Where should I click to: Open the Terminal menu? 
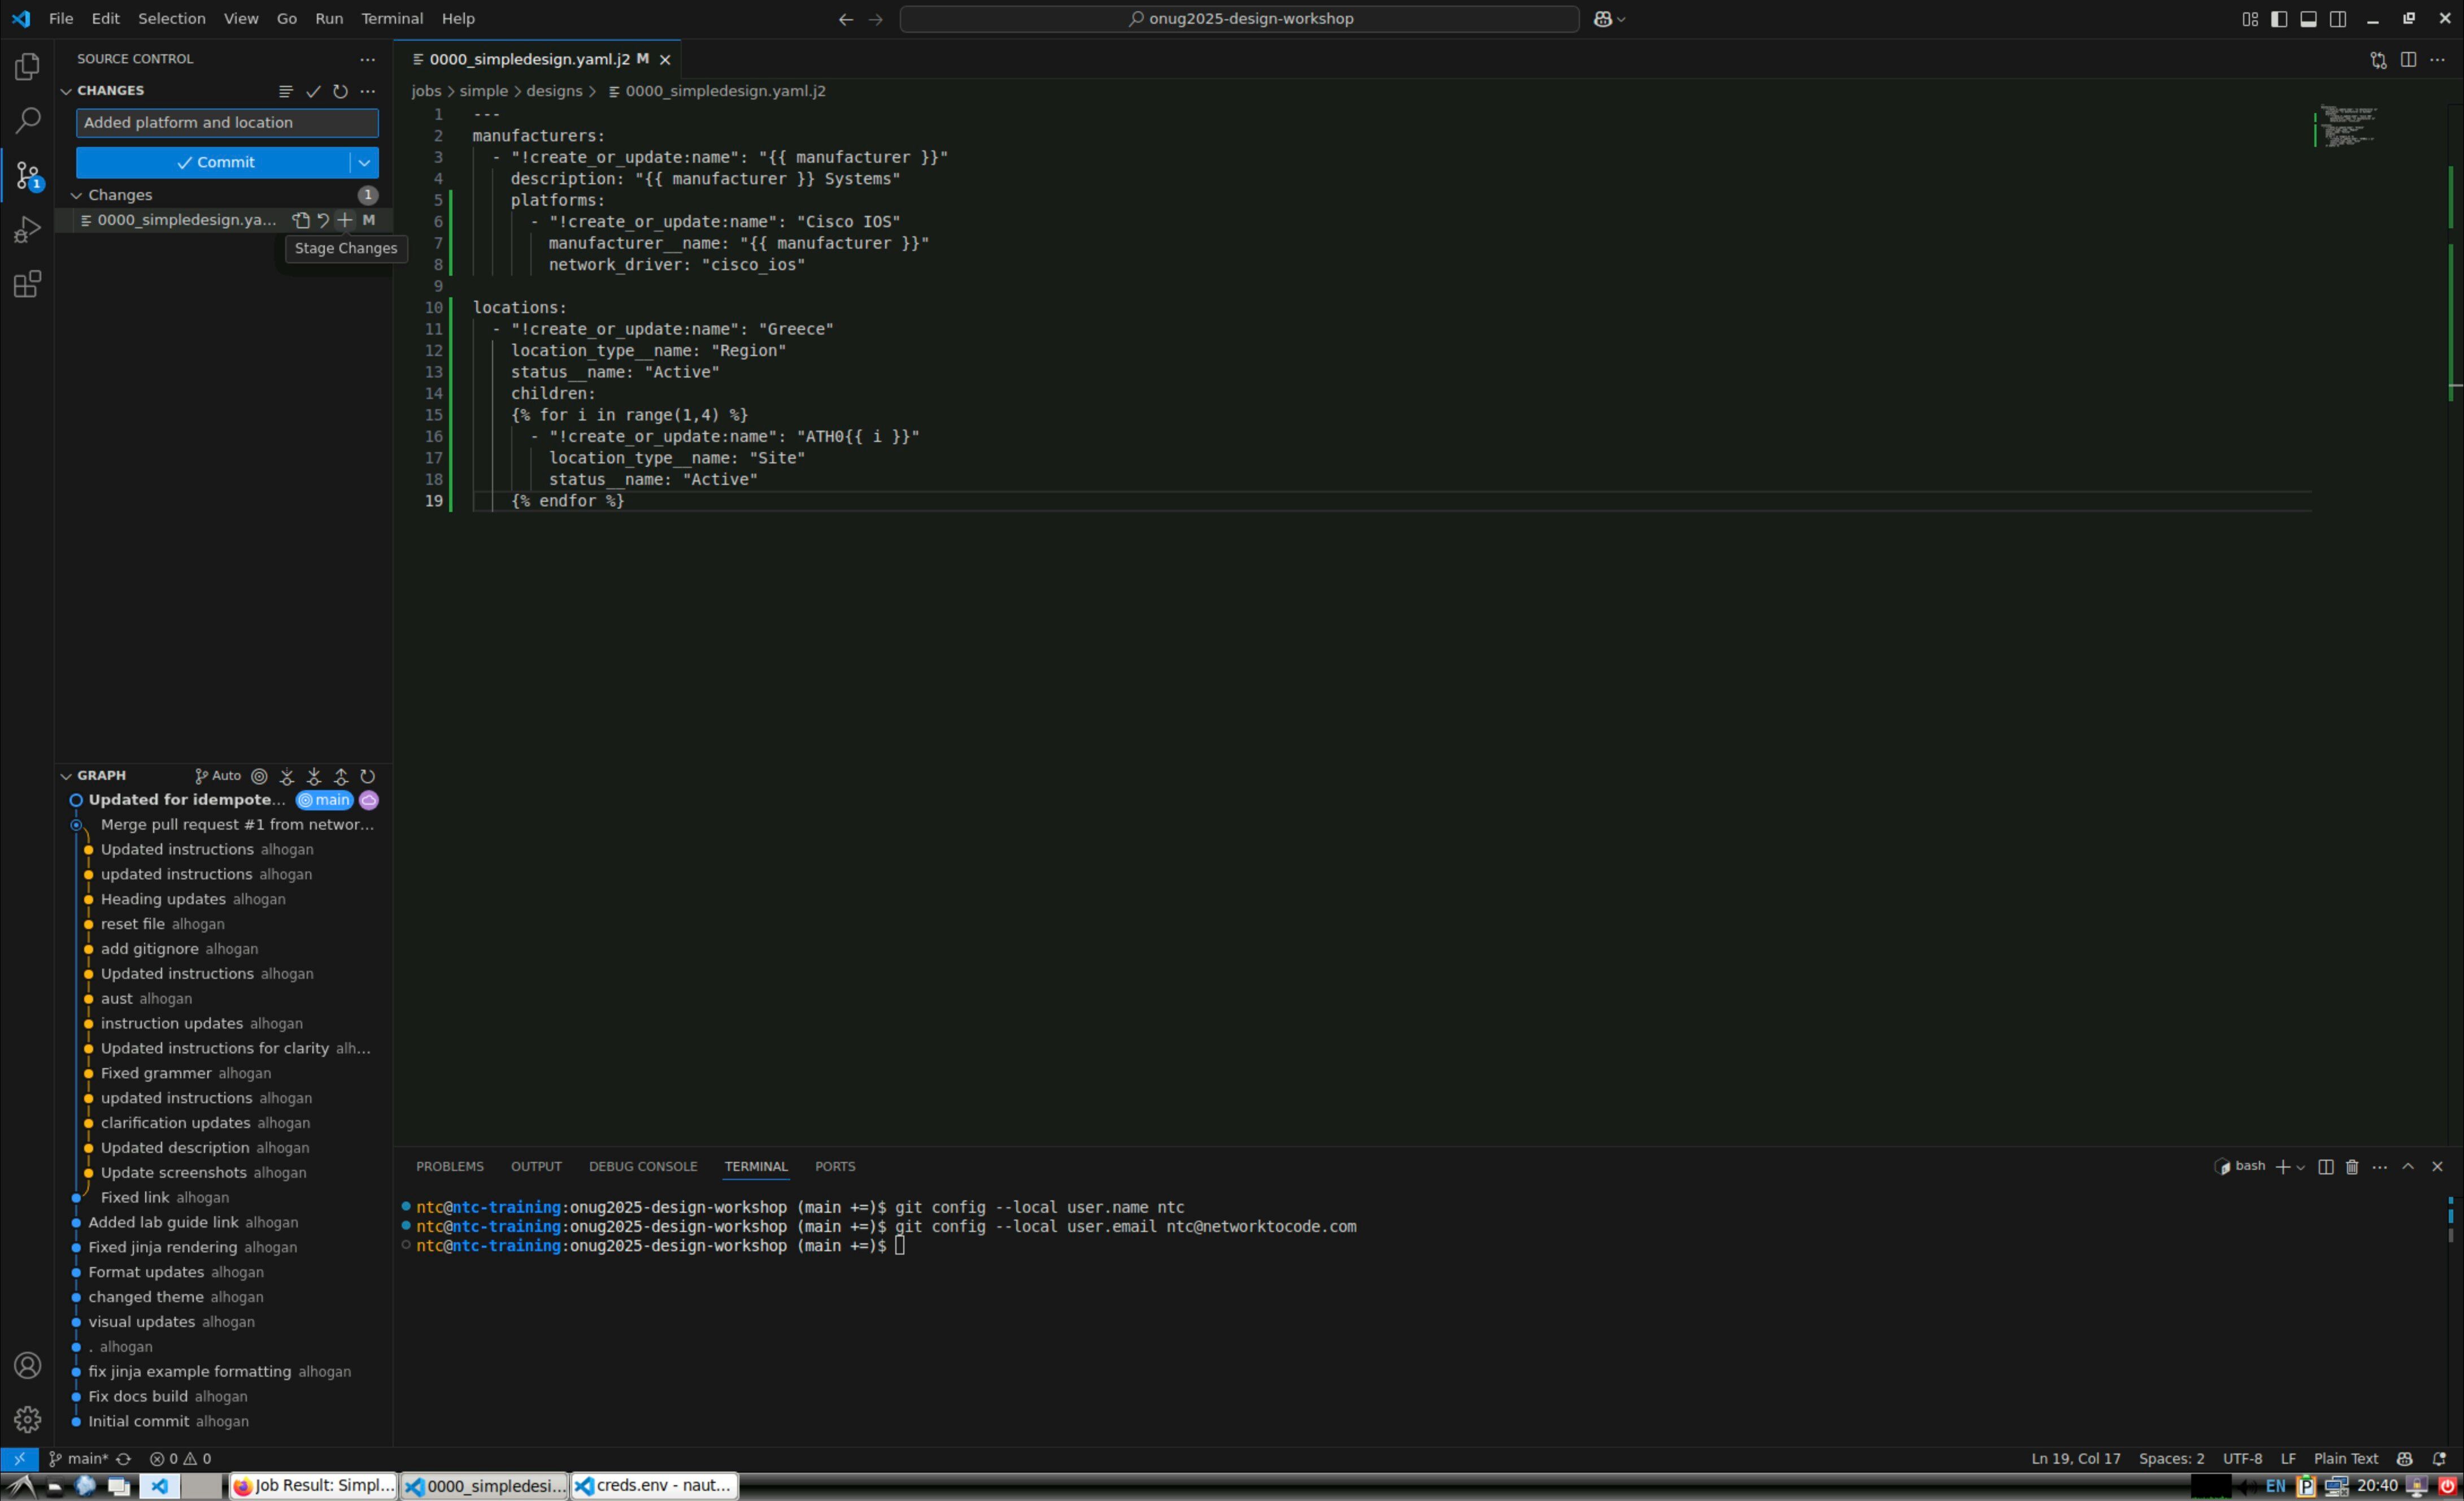(391, 19)
